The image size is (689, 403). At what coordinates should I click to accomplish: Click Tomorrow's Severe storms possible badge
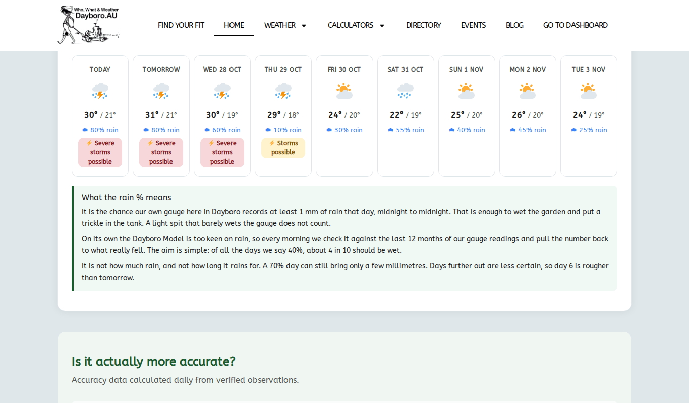click(x=161, y=152)
